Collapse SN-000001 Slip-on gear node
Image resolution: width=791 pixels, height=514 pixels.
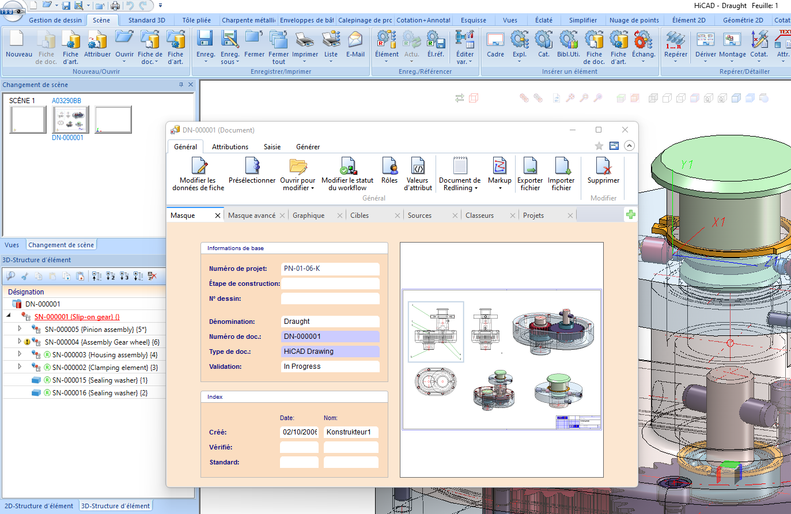coord(9,316)
